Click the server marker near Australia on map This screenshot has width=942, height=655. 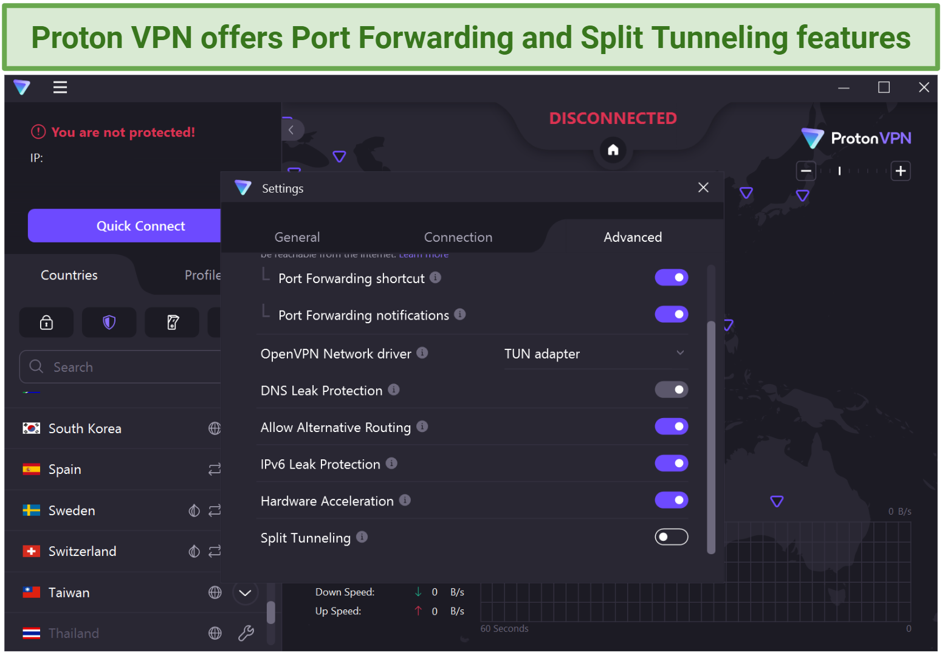(777, 501)
